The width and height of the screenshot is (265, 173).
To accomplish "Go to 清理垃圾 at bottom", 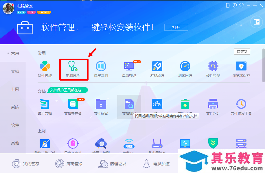I will click(112, 164).
